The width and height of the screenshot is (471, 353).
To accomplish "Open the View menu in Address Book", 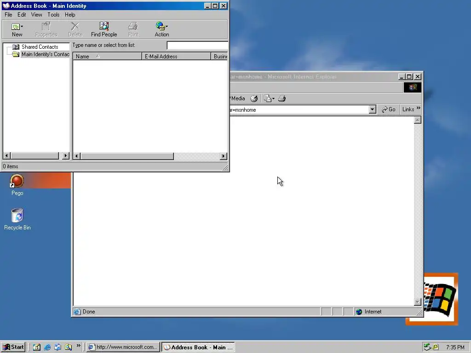I will click(x=37, y=15).
